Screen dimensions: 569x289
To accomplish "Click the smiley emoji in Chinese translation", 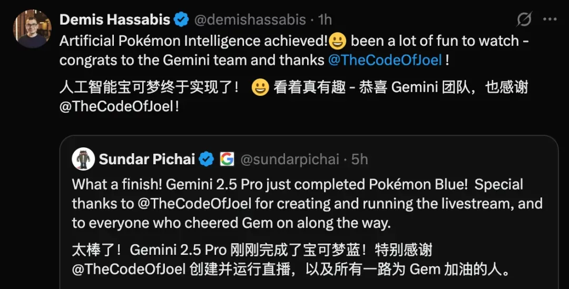I will tap(260, 87).
